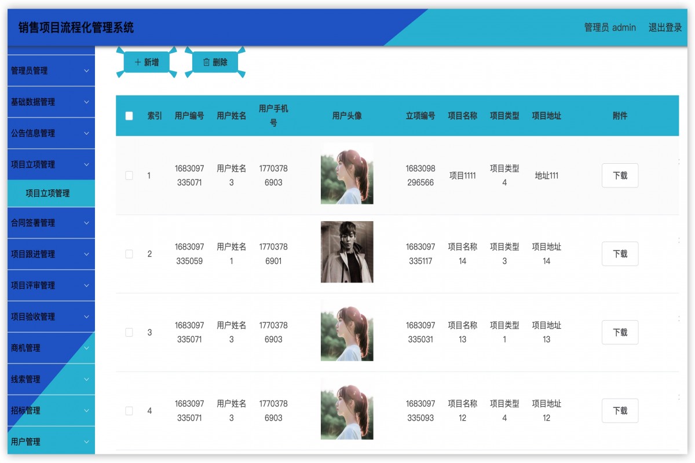
Task: Click 退出登录 at the top right
Action: (665, 27)
